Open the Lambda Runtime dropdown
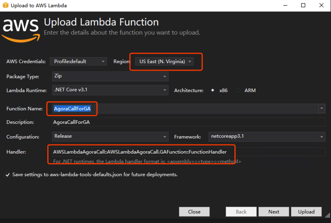 point(110,90)
